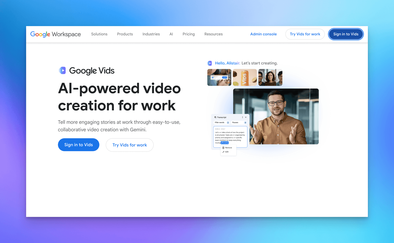This screenshot has height=243, width=394.
Task: Click the transcript timestamp 0:00.3 - 0:12.7
Action: (220, 129)
